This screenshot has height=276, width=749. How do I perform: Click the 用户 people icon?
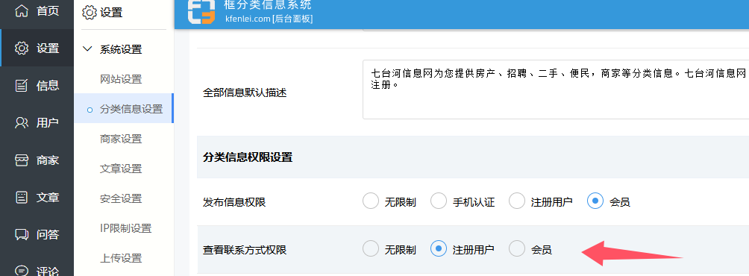click(22, 123)
